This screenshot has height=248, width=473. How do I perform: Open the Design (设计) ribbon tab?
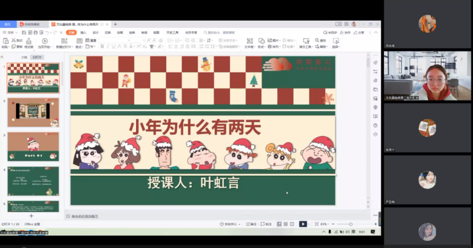pyautogui.click(x=96, y=32)
